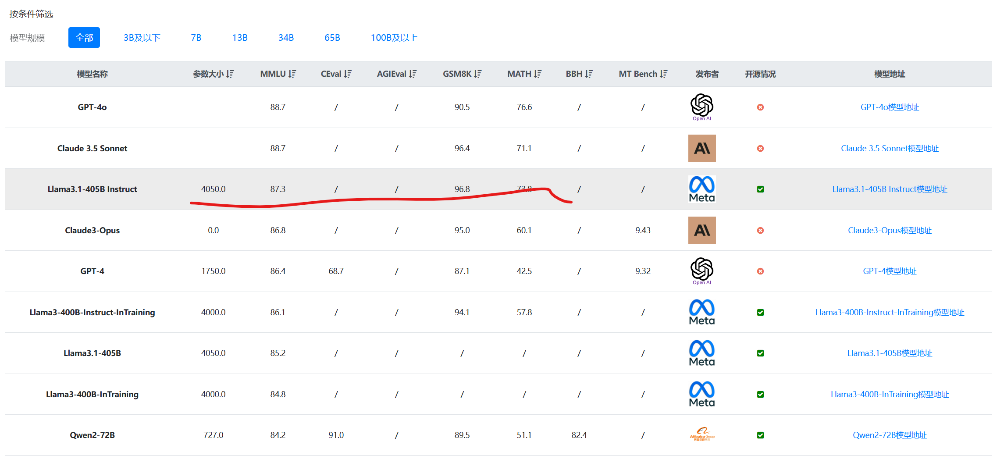Viewport: 1004px width, 456px height.
Task: Click open-source green check for Llama3-400B-InTraining
Action: pos(760,394)
